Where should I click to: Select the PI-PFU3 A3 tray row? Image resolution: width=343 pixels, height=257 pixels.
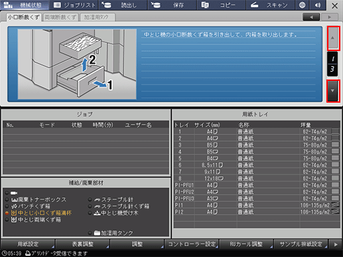(257, 198)
